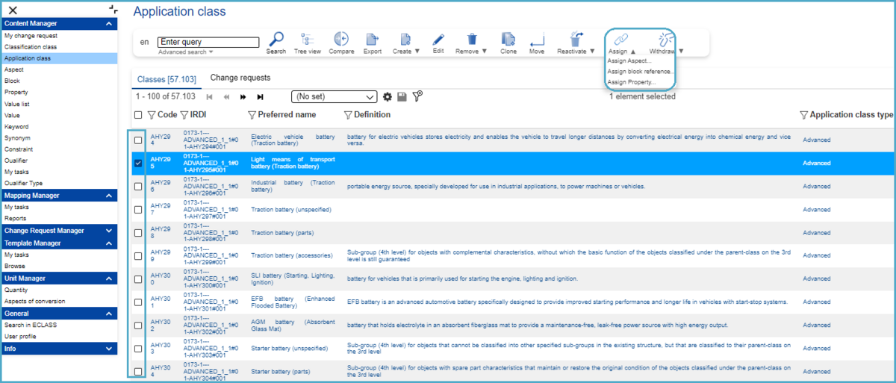Click the Reactivate icon

click(576, 40)
